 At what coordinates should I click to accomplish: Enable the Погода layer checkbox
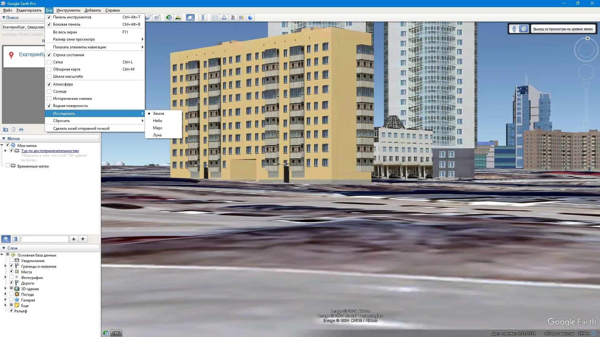point(12,294)
